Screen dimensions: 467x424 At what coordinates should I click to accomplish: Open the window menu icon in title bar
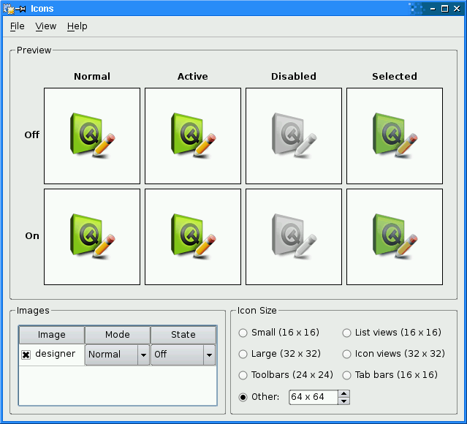click(x=9, y=9)
